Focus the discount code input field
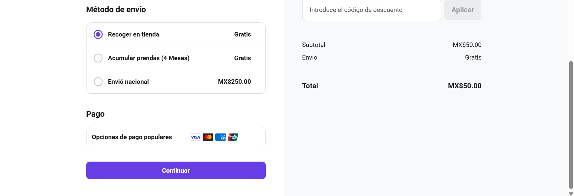The image size is (574, 196). pyautogui.click(x=371, y=10)
